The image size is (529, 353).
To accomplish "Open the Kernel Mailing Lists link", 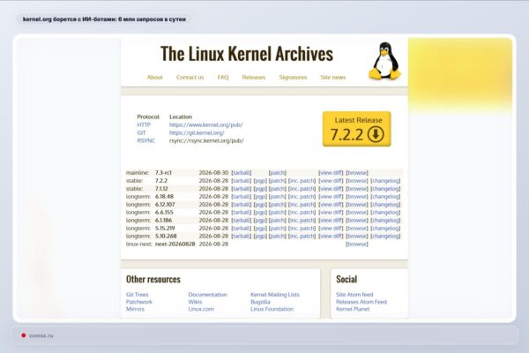I will click(x=274, y=295).
